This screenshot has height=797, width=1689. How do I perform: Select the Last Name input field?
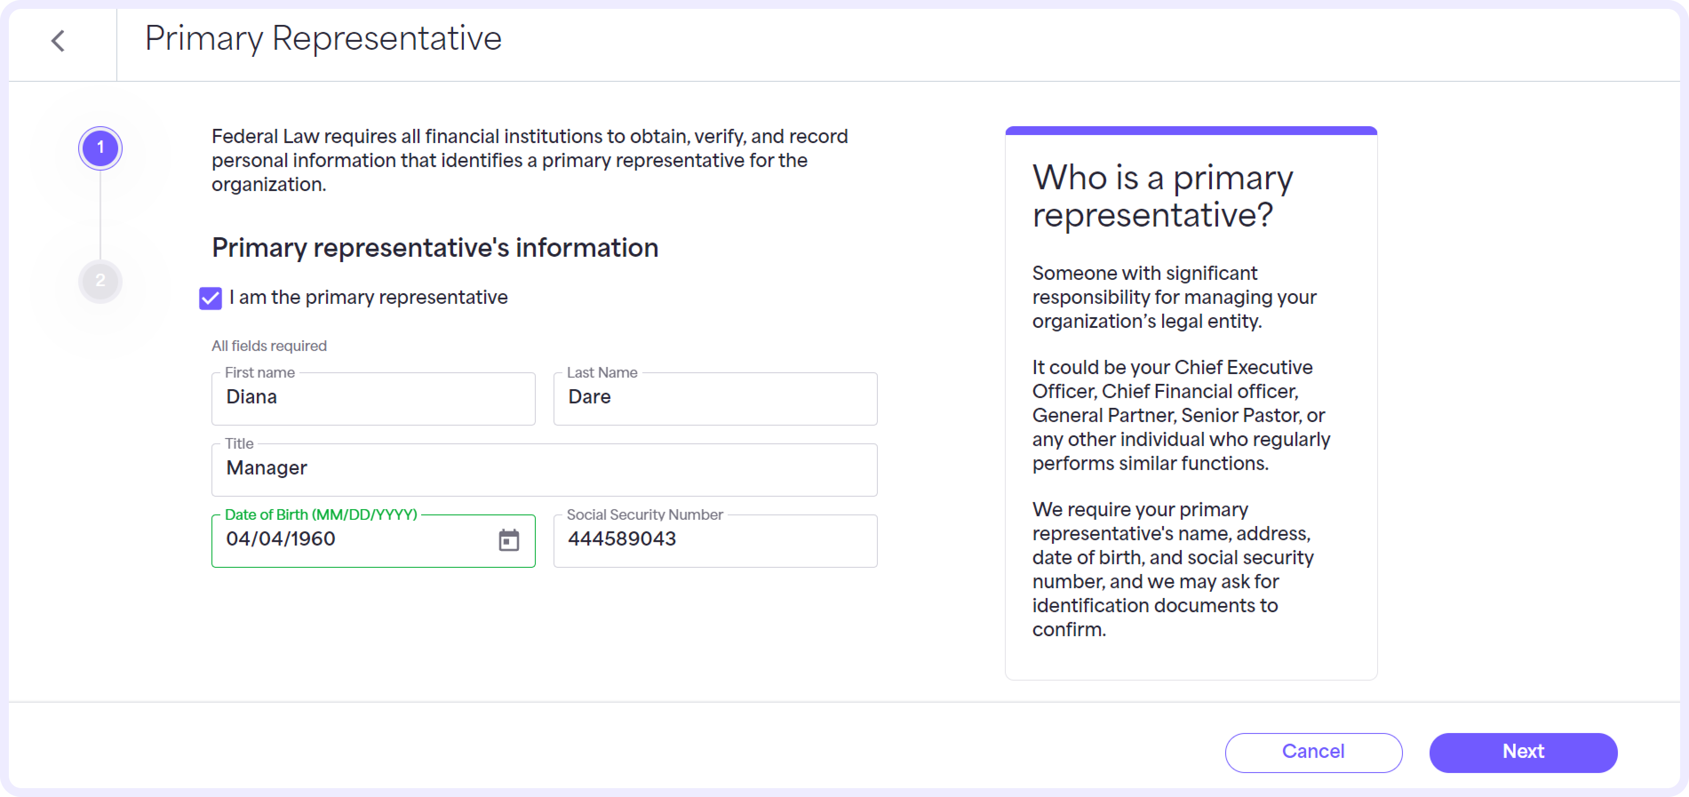tap(716, 396)
